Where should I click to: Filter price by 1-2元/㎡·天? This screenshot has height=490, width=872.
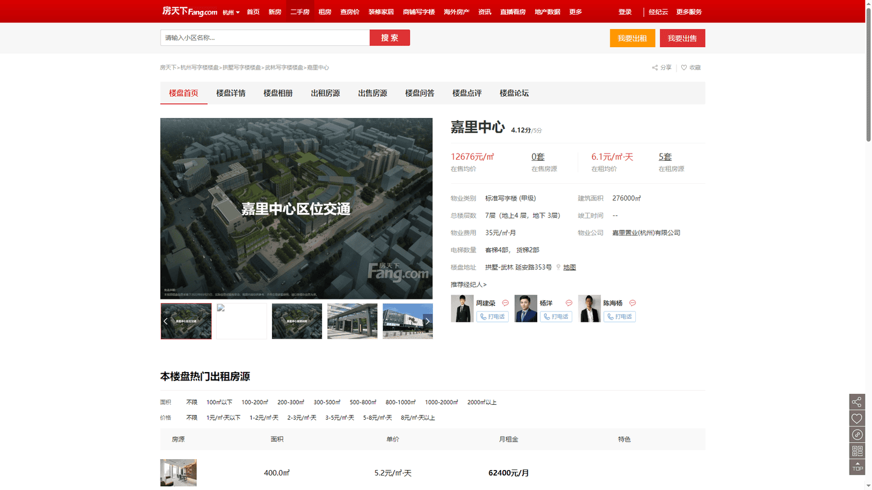pyautogui.click(x=264, y=418)
